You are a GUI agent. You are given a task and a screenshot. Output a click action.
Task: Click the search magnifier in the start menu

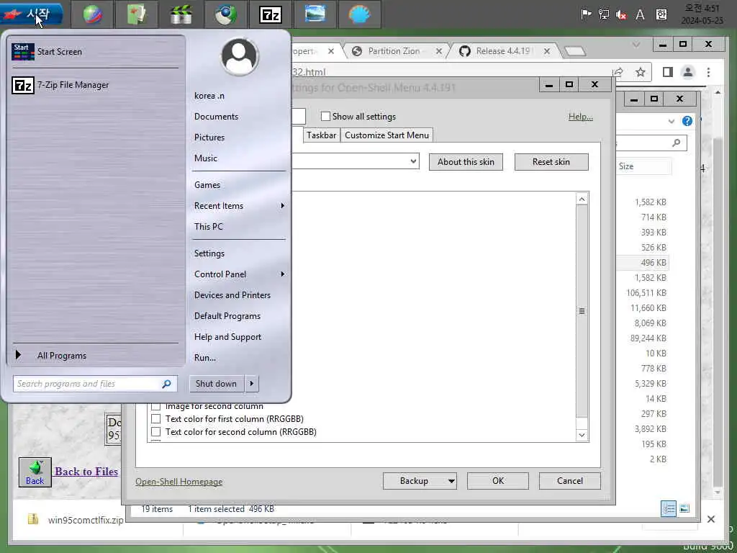(166, 384)
